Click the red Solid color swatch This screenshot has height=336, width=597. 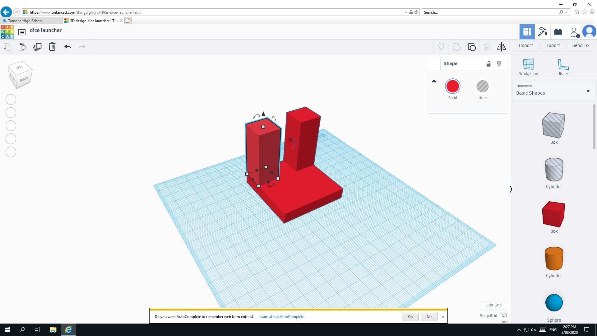click(452, 86)
